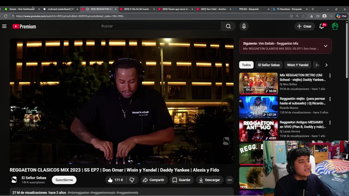Click Reggaeton Antiguo MEGAMIX en VIVO title
This screenshot has height=196, width=349.
click(303, 125)
